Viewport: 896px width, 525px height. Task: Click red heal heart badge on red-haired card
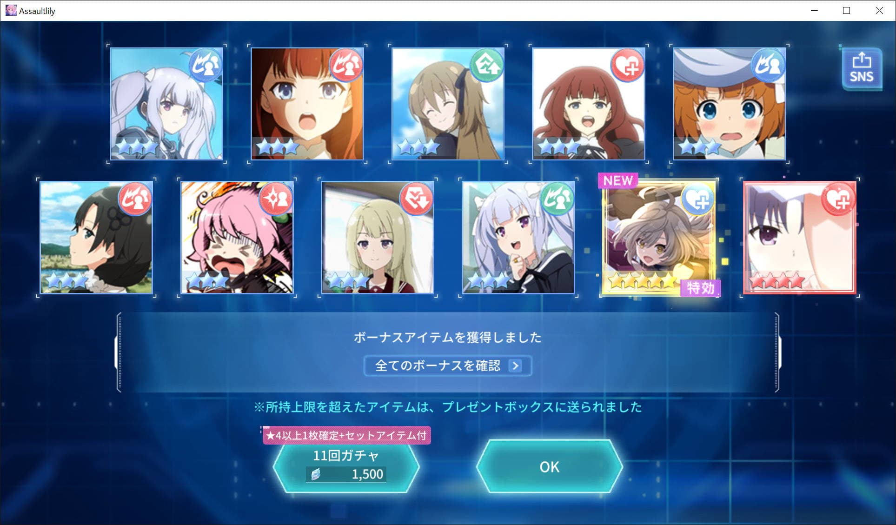click(x=627, y=65)
